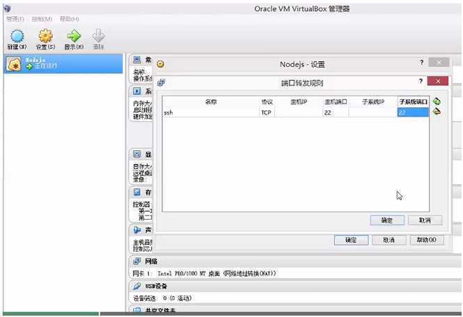The image size is (463, 317).
Task: Open the Help (帮助) menu
Action: [70, 19]
